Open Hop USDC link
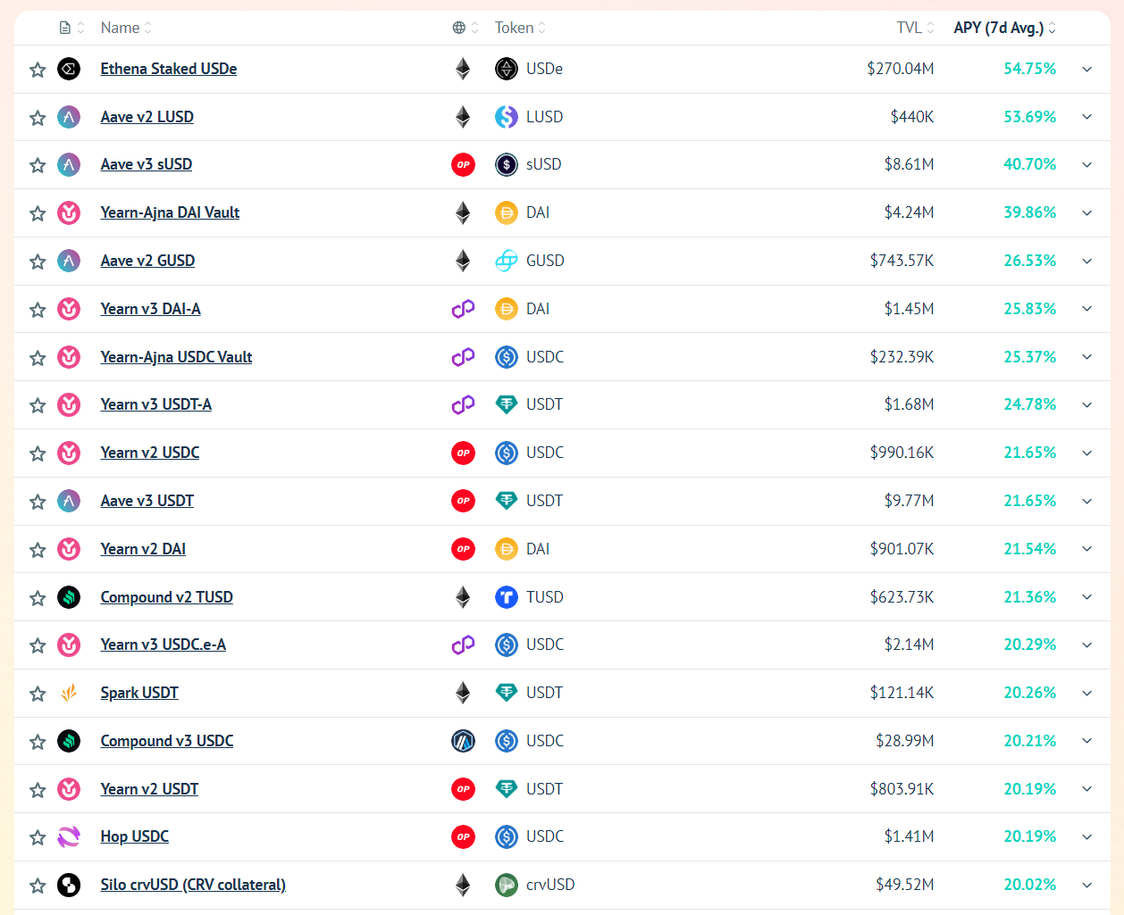This screenshot has width=1124, height=915. 135,836
